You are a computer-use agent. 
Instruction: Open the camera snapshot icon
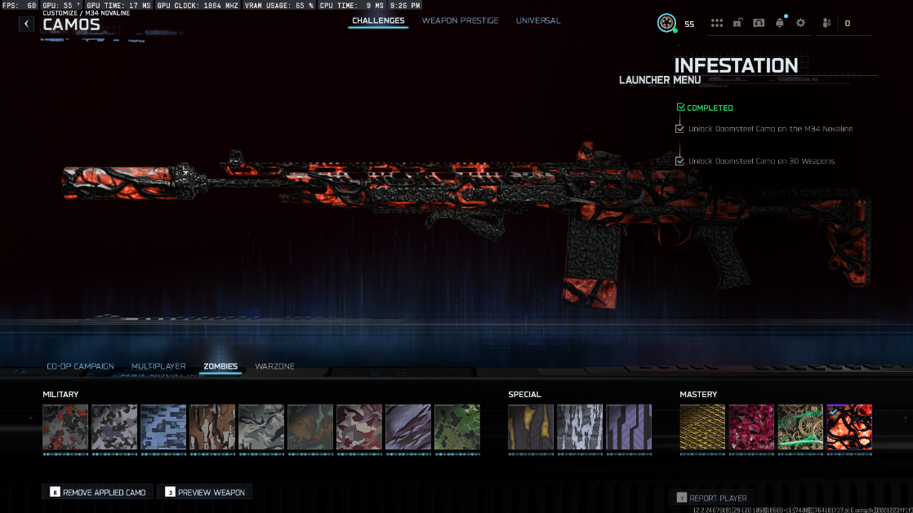tap(759, 24)
